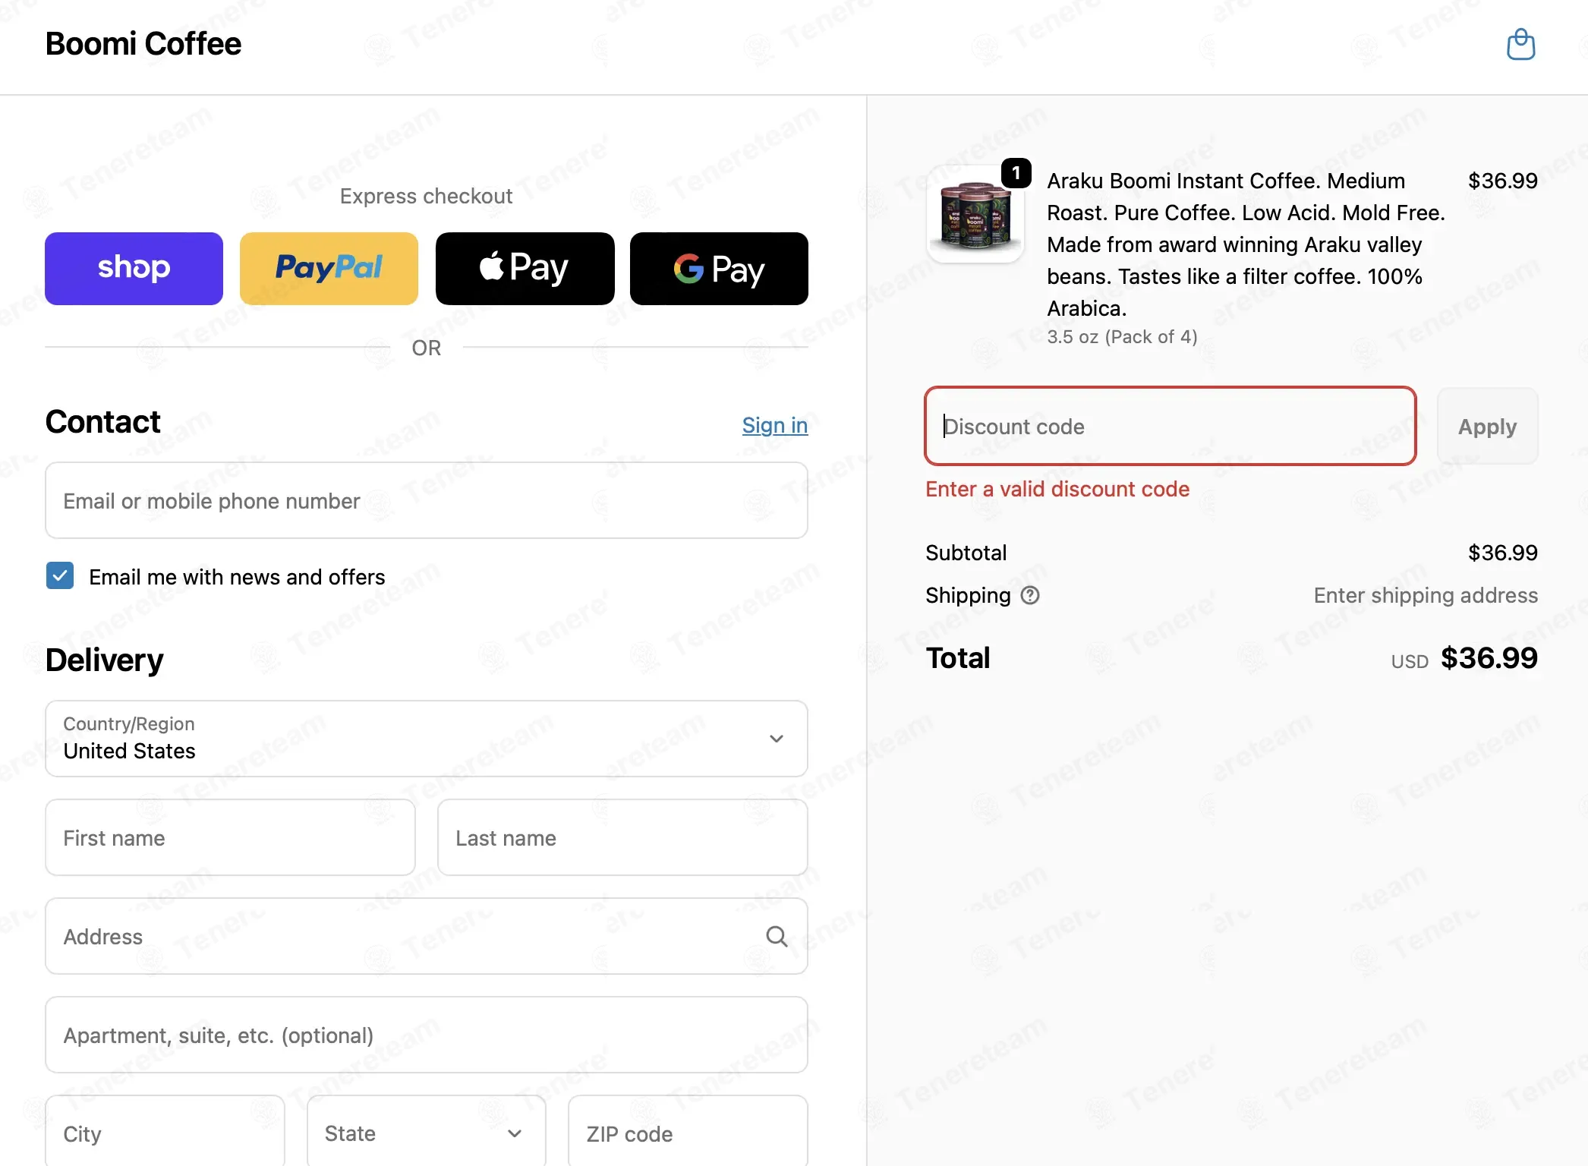Select Google Pay express checkout
The width and height of the screenshot is (1588, 1166).
(x=719, y=269)
